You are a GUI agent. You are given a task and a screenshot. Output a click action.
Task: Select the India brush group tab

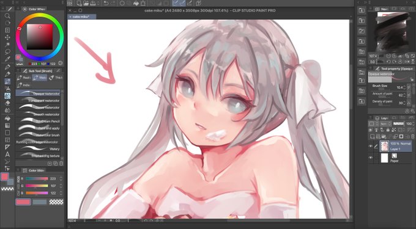pyautogui.click(x=24, y=85)
